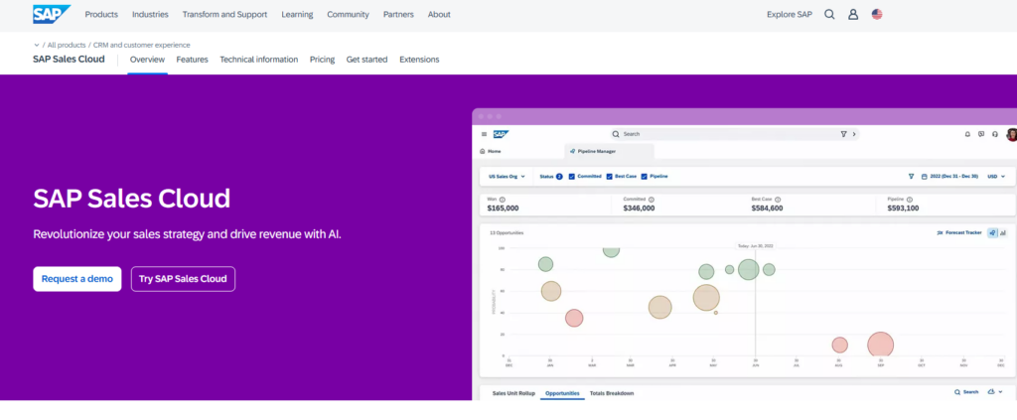Open the user account profile icon

[x=853, y=14]
